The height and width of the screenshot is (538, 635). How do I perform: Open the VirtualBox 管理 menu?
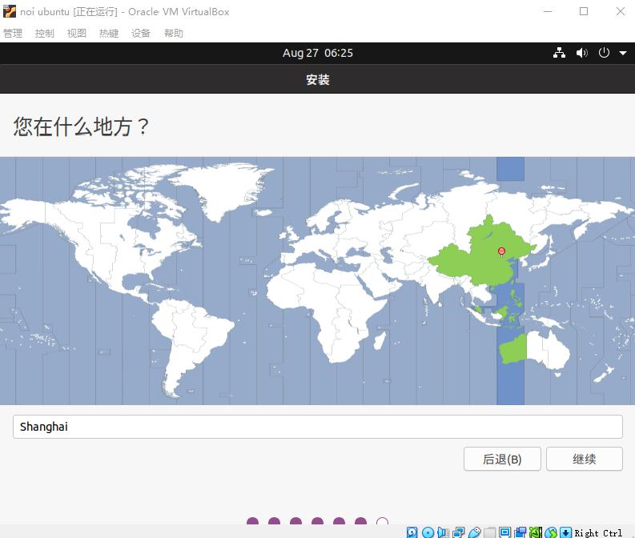[x=13, y=33]
